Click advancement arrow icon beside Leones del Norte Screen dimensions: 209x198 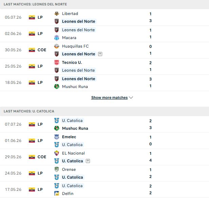[100, 54]
